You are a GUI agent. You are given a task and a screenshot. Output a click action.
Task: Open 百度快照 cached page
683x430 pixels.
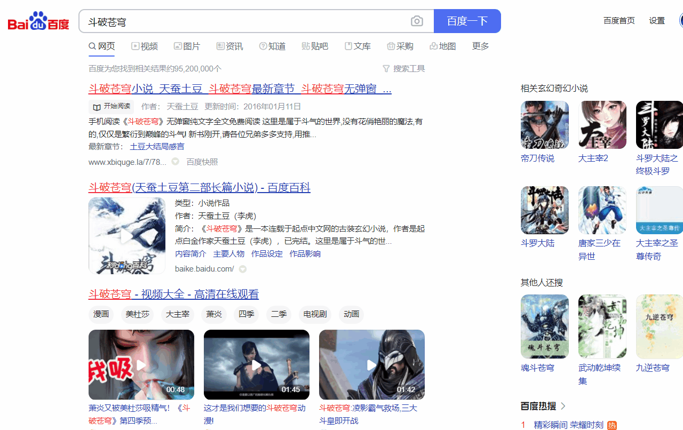(202, 162)
